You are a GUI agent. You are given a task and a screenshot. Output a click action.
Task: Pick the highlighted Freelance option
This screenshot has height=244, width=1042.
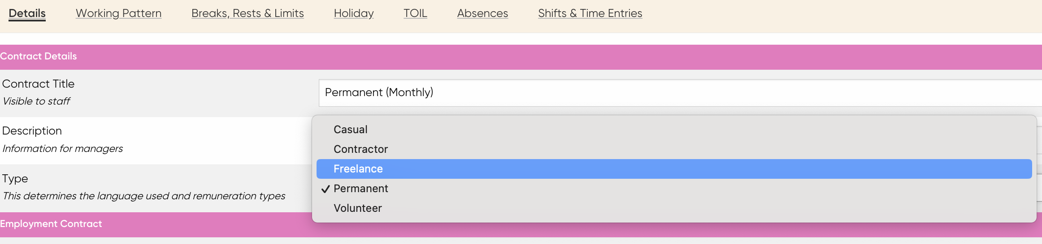674,169
